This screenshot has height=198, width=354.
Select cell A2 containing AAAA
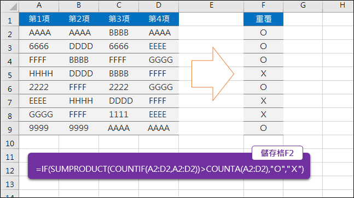39,33
